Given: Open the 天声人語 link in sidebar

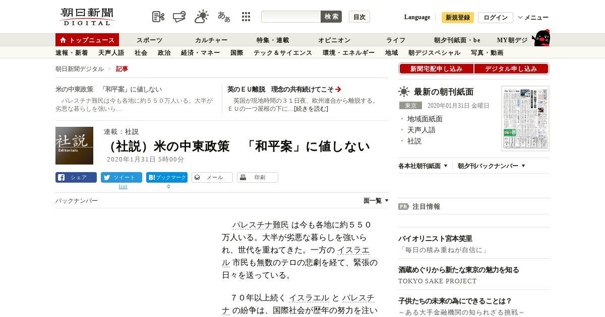Looking at the screenshot, I should point(421,130).
